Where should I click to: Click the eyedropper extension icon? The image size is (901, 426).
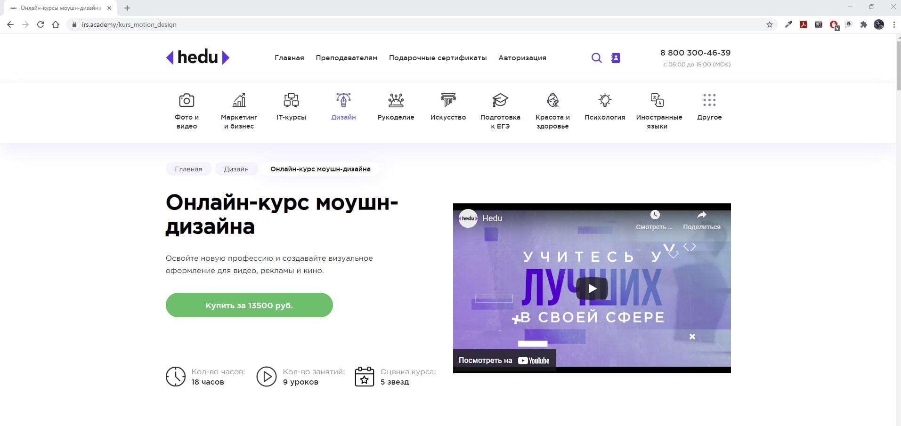click(788, 24)
